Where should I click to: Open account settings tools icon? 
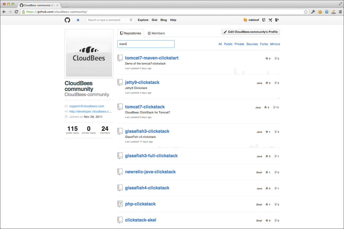270,20
